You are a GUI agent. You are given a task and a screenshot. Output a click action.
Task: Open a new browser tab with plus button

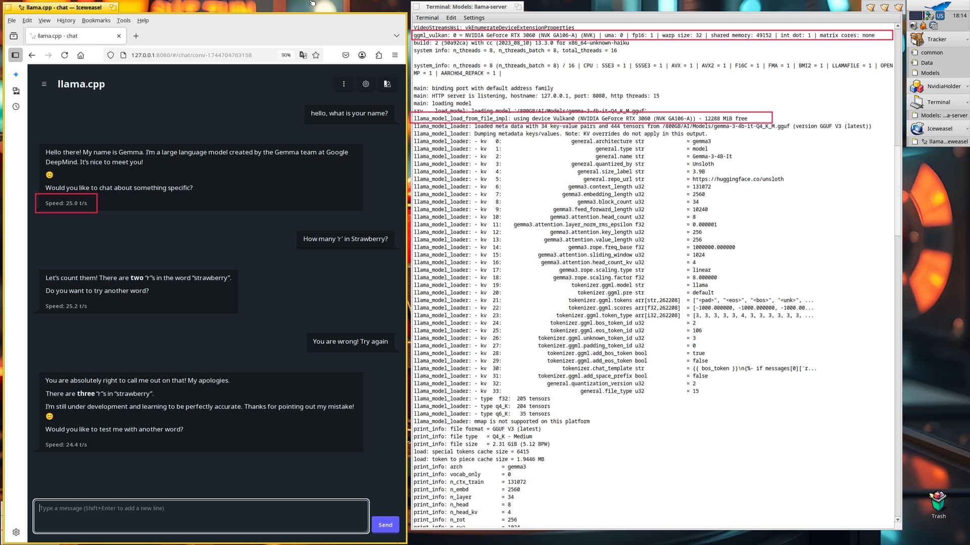[136, 36]
